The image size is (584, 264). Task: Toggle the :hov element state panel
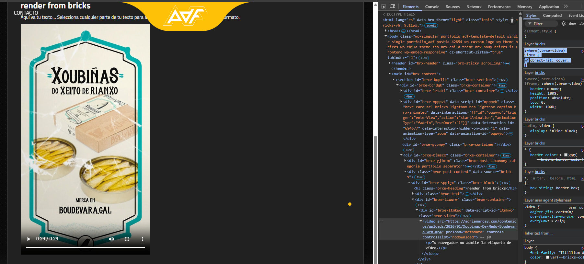click(572, 24)
